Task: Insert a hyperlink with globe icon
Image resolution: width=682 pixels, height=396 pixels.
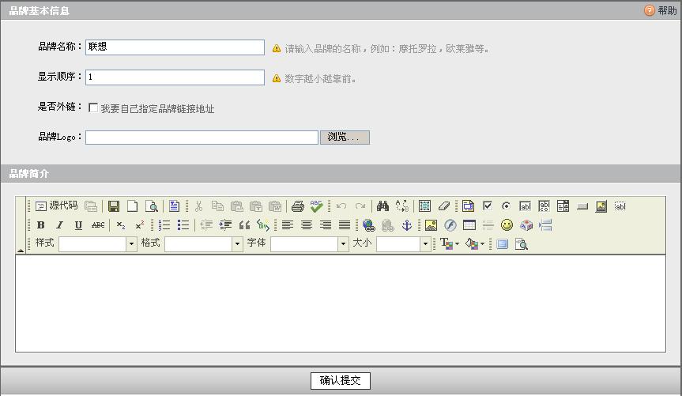Action: pyautogui.click(x=369, y=225)
